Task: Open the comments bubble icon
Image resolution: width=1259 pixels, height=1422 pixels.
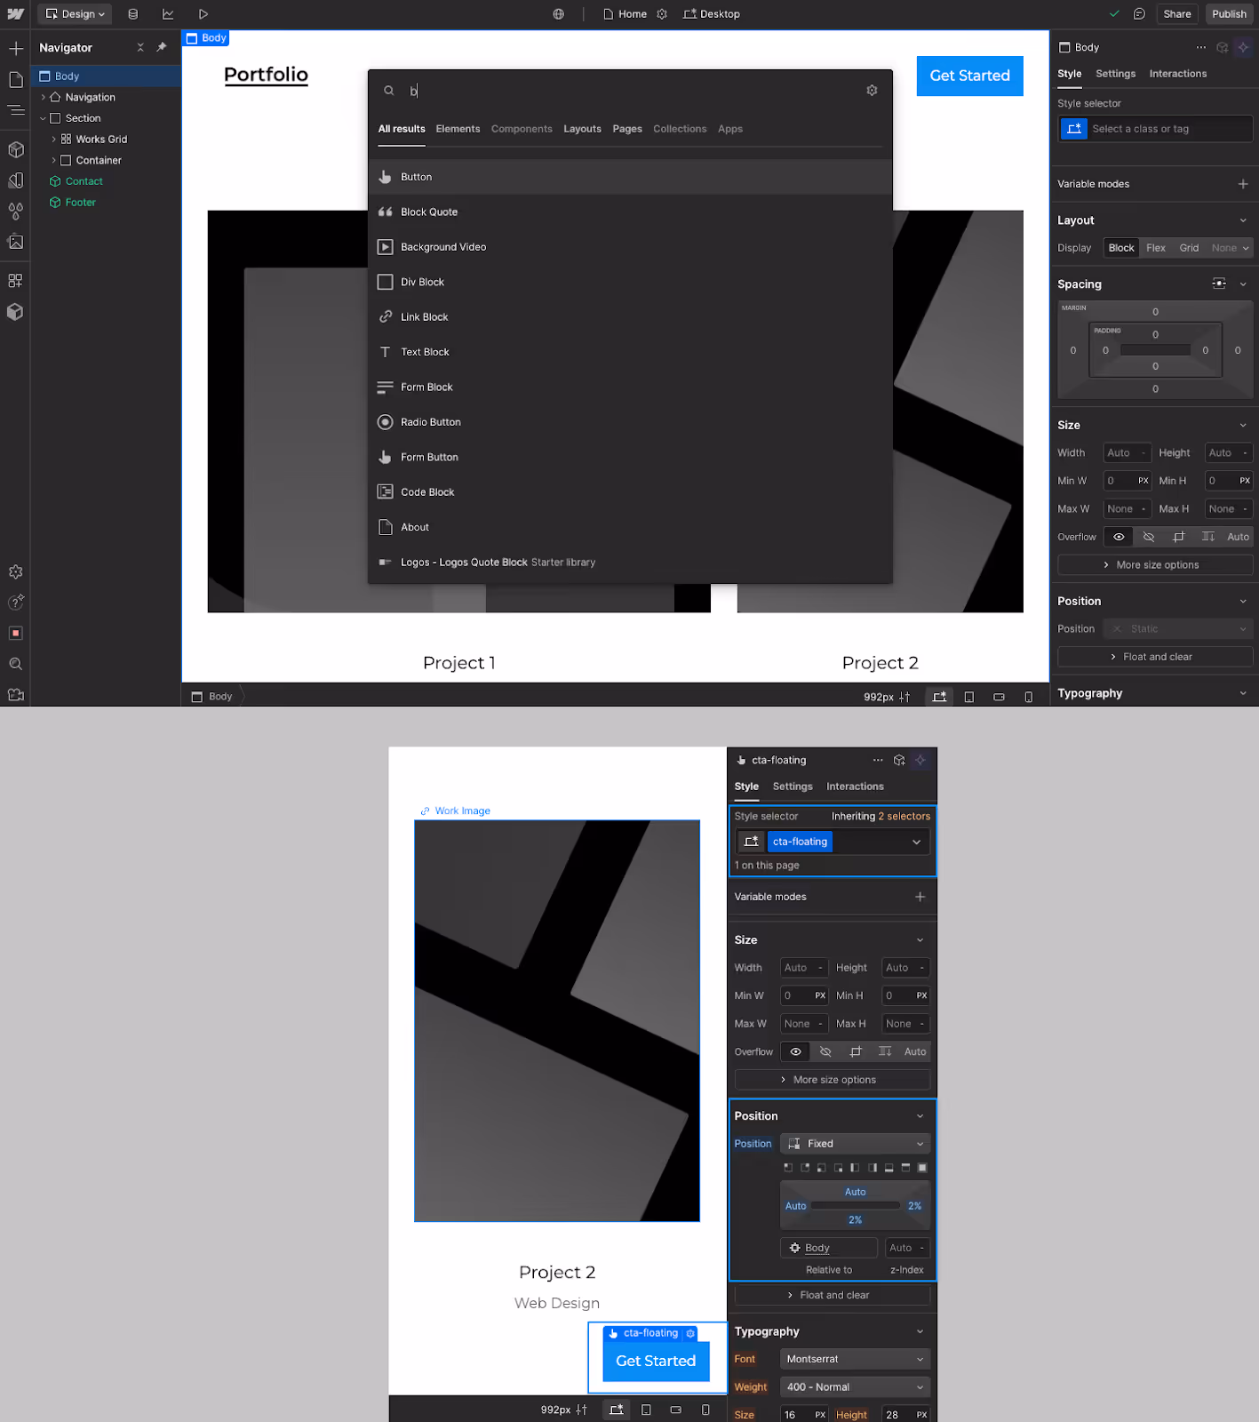Action: tap(1139, 14)
